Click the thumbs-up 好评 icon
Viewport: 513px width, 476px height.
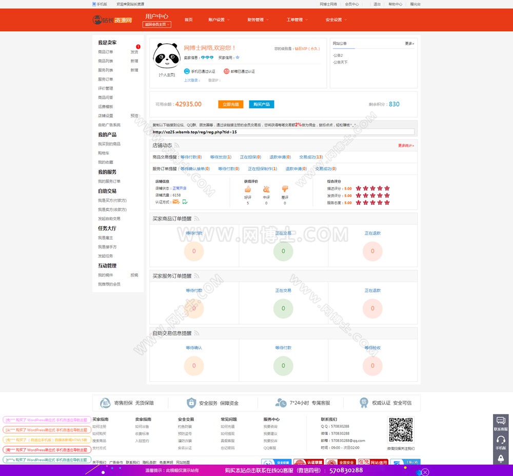pyautogui.click(x=248, y=189)
